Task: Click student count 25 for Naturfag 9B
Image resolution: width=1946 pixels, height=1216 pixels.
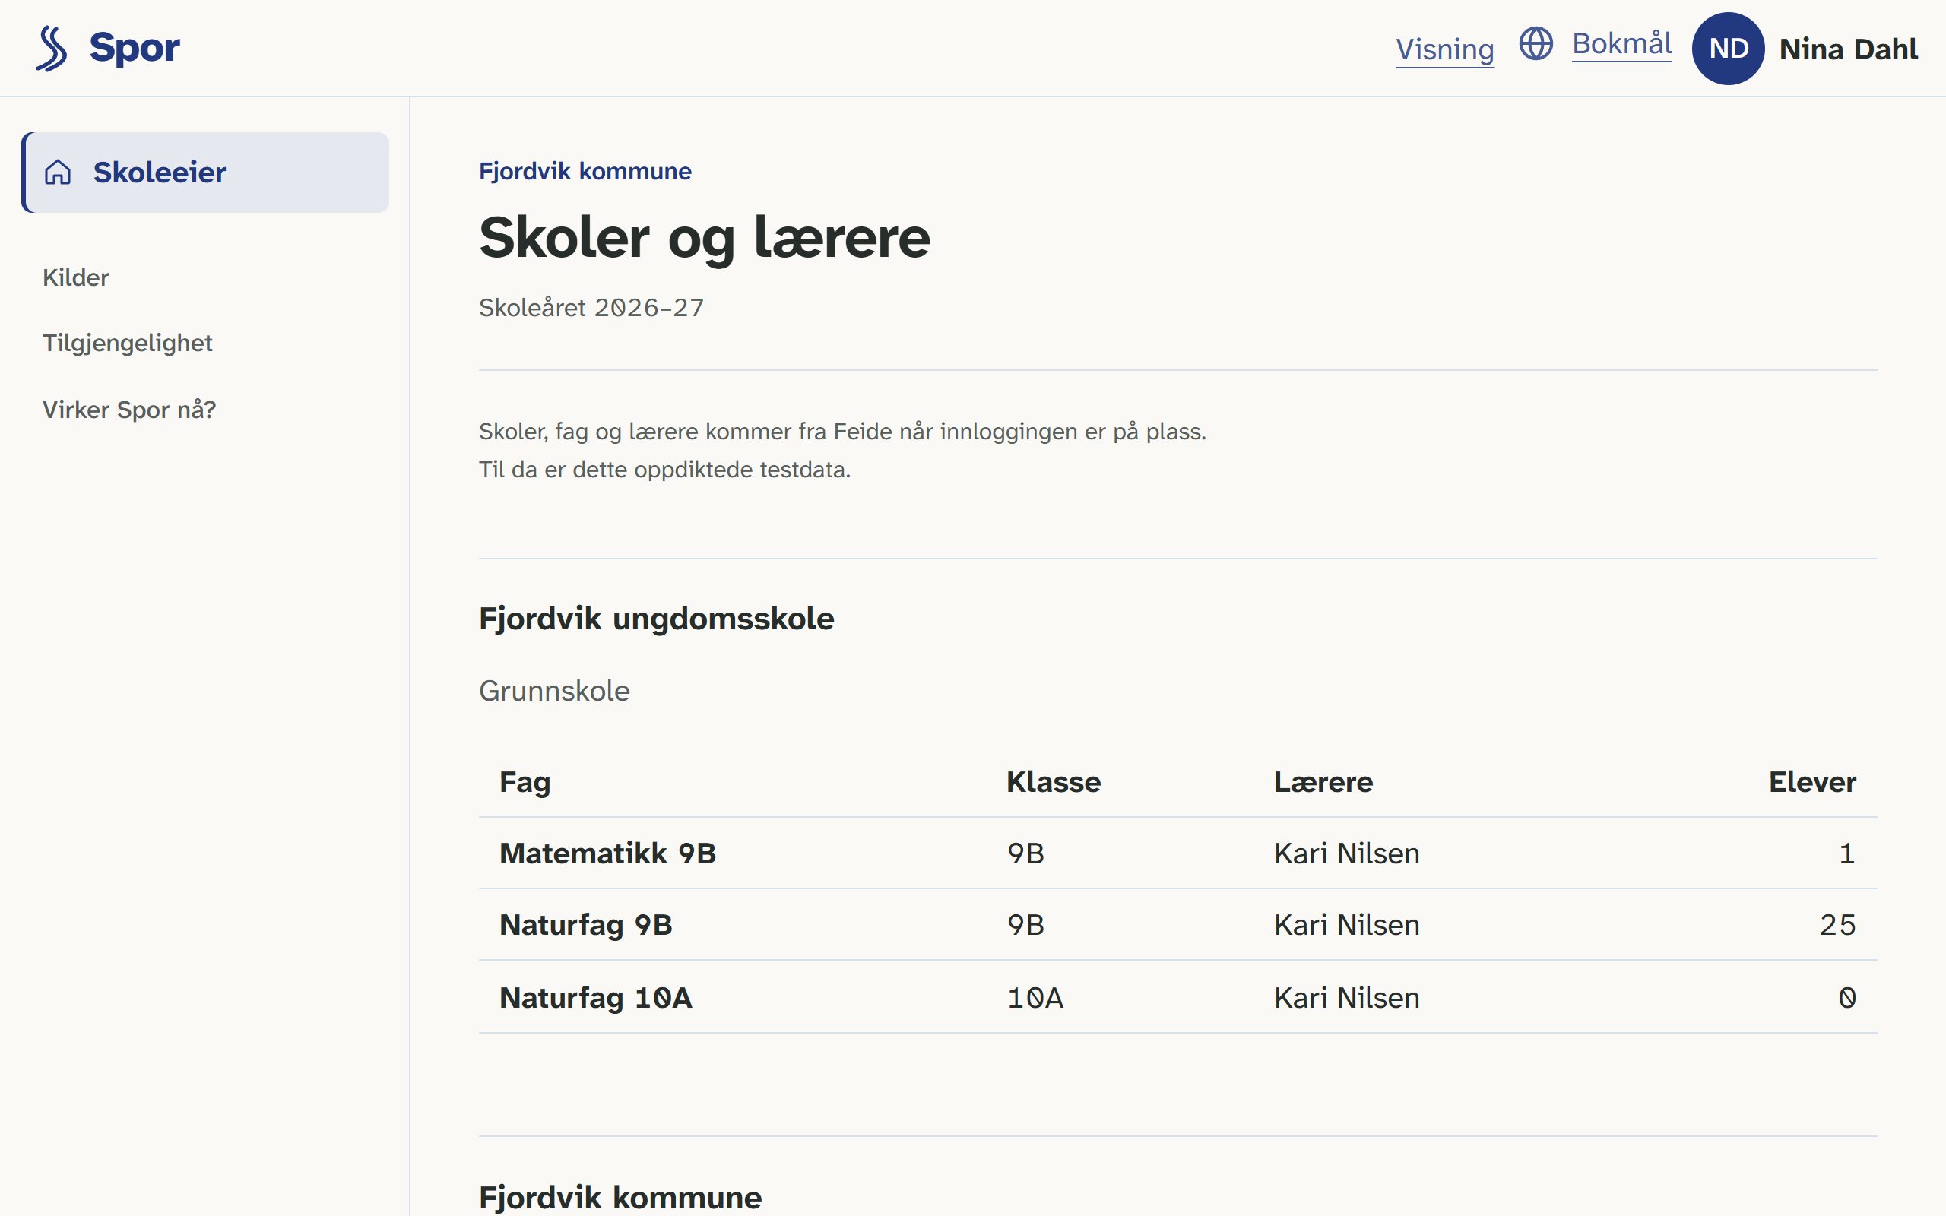Action: click(1838, 926)
